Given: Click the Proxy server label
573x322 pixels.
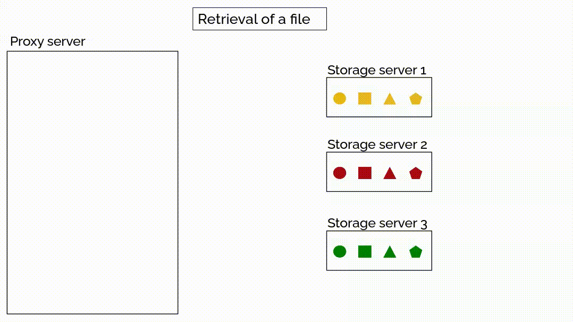Looking at the screenshot, I should click(48, 41).
